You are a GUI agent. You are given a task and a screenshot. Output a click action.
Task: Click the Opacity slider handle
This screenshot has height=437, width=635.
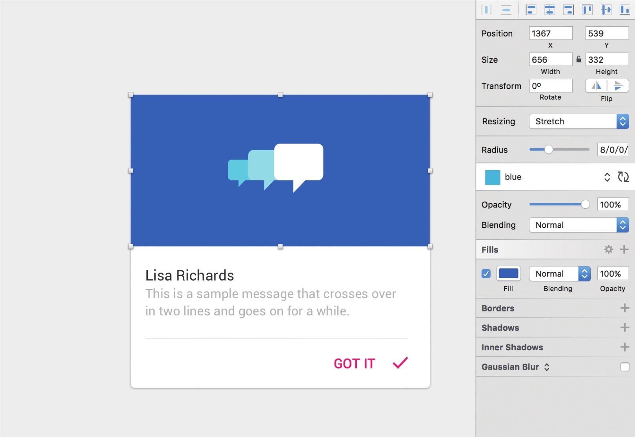pos(585,204)
